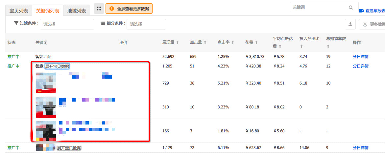Collapse 展开宝贝数据 under 德意 keyword
This screenshot has width=385, height=153.
pyautogui.click(x=57, y=66)
